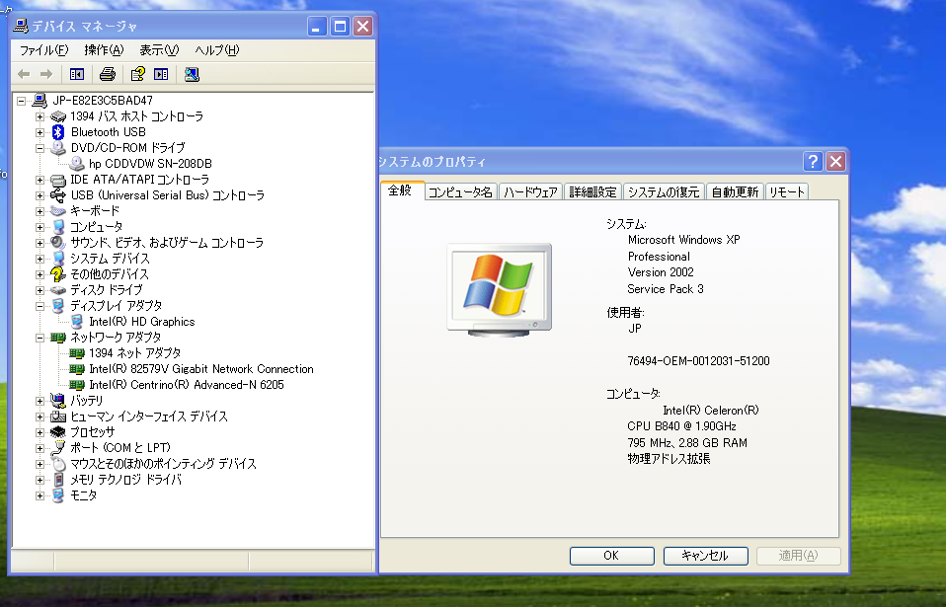Screen dimensions: 946x607
Task: Click the monitor category icon in tree
Action: click(58, 495)
